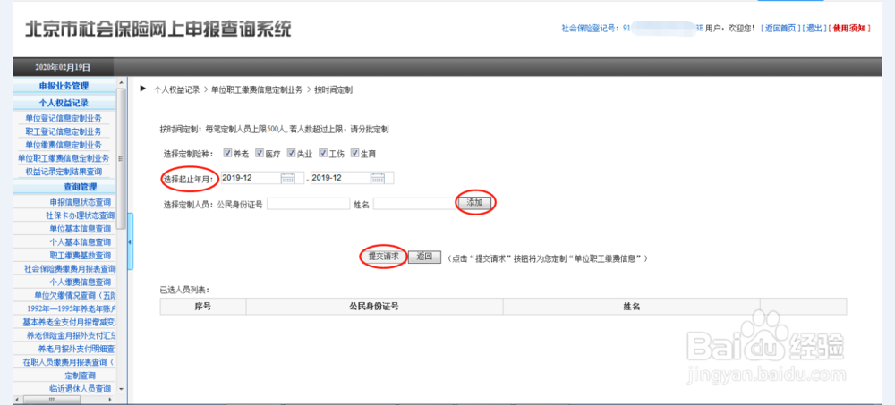
Task: Open 单位缴费信息定制业务 in the sidebar
Action: point(64,145)
